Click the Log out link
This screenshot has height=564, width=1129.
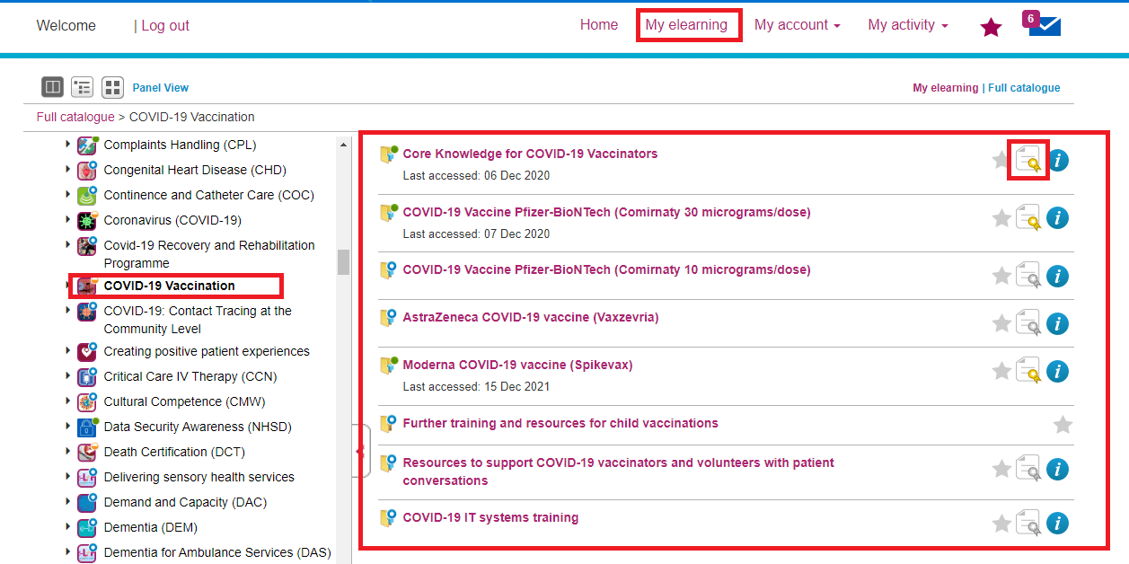165,26
